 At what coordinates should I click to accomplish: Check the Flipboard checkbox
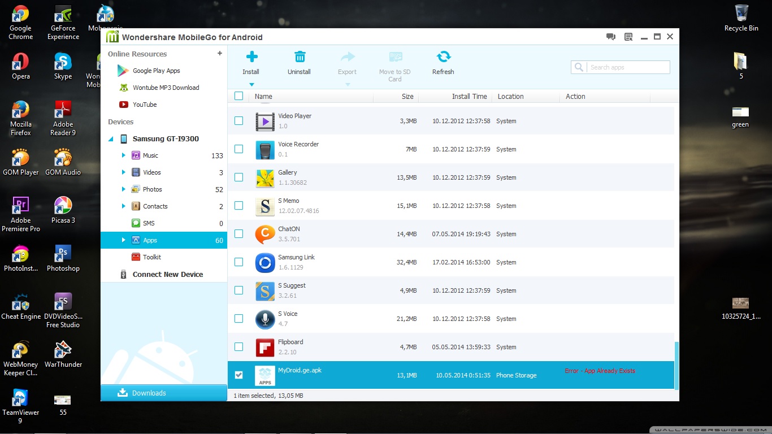point(238,347)
